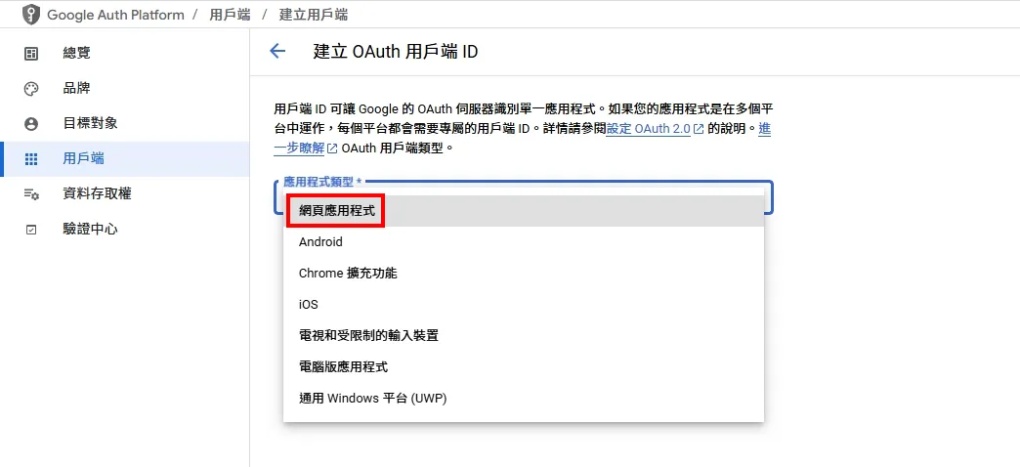Click the 驗證中心 checkbox icon in sidebar
The width and height of the screenshot is (1020, 467).
point(31,230)
